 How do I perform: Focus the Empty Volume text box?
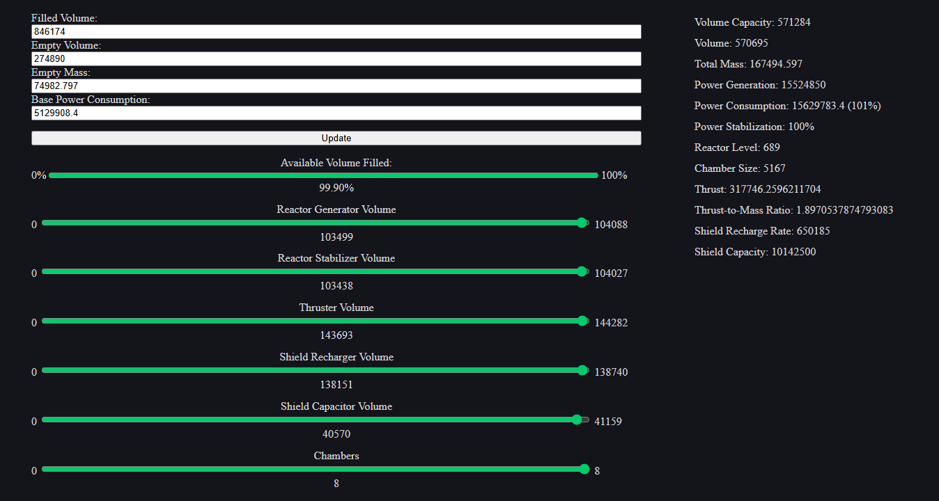(336, 59)
